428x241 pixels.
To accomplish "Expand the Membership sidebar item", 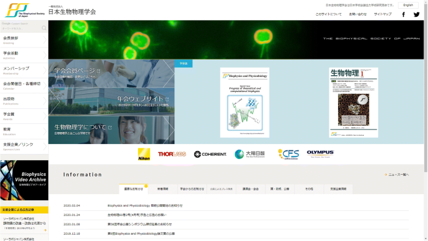I will pos(24,70).
